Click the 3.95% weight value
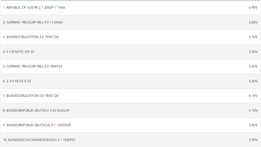The width and height of the screenshot is (261, 147). point(253,140)
